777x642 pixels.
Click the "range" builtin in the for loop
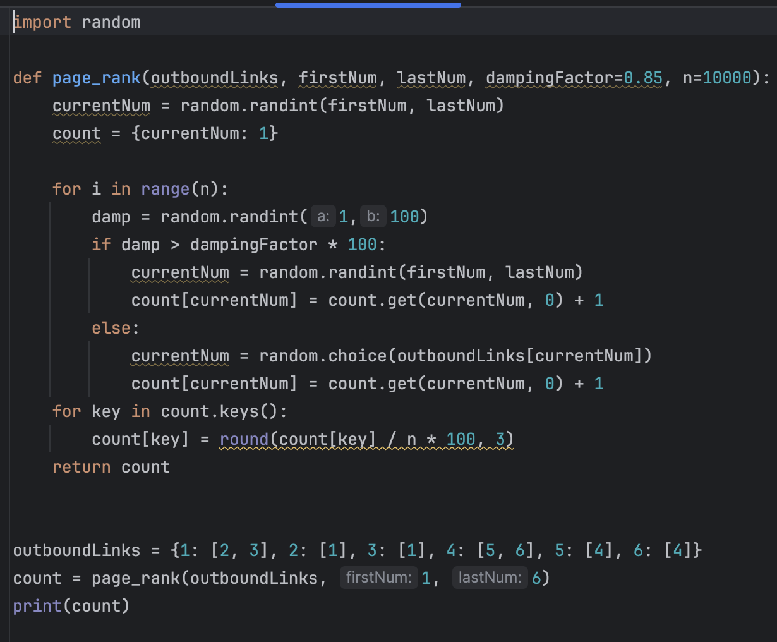(165, 189)
